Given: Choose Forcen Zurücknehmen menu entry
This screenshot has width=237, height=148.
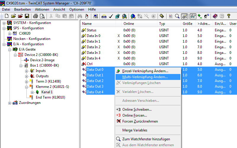Looking at the screenshot, I should pyautogui.click(x=148, y=121).
